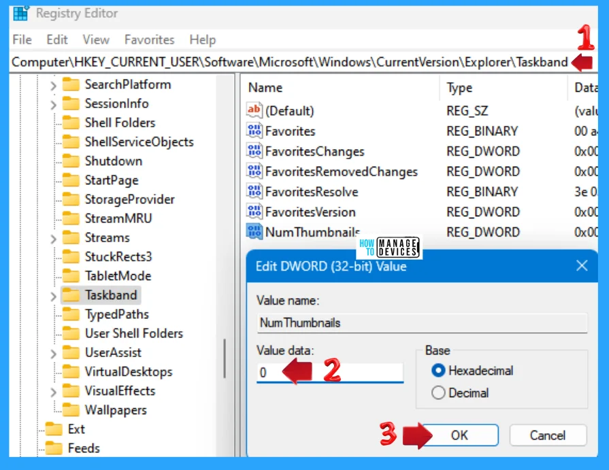Click the Feeds folder icon
The height and width of the screenshot is (470, 609).
(54, 448)
